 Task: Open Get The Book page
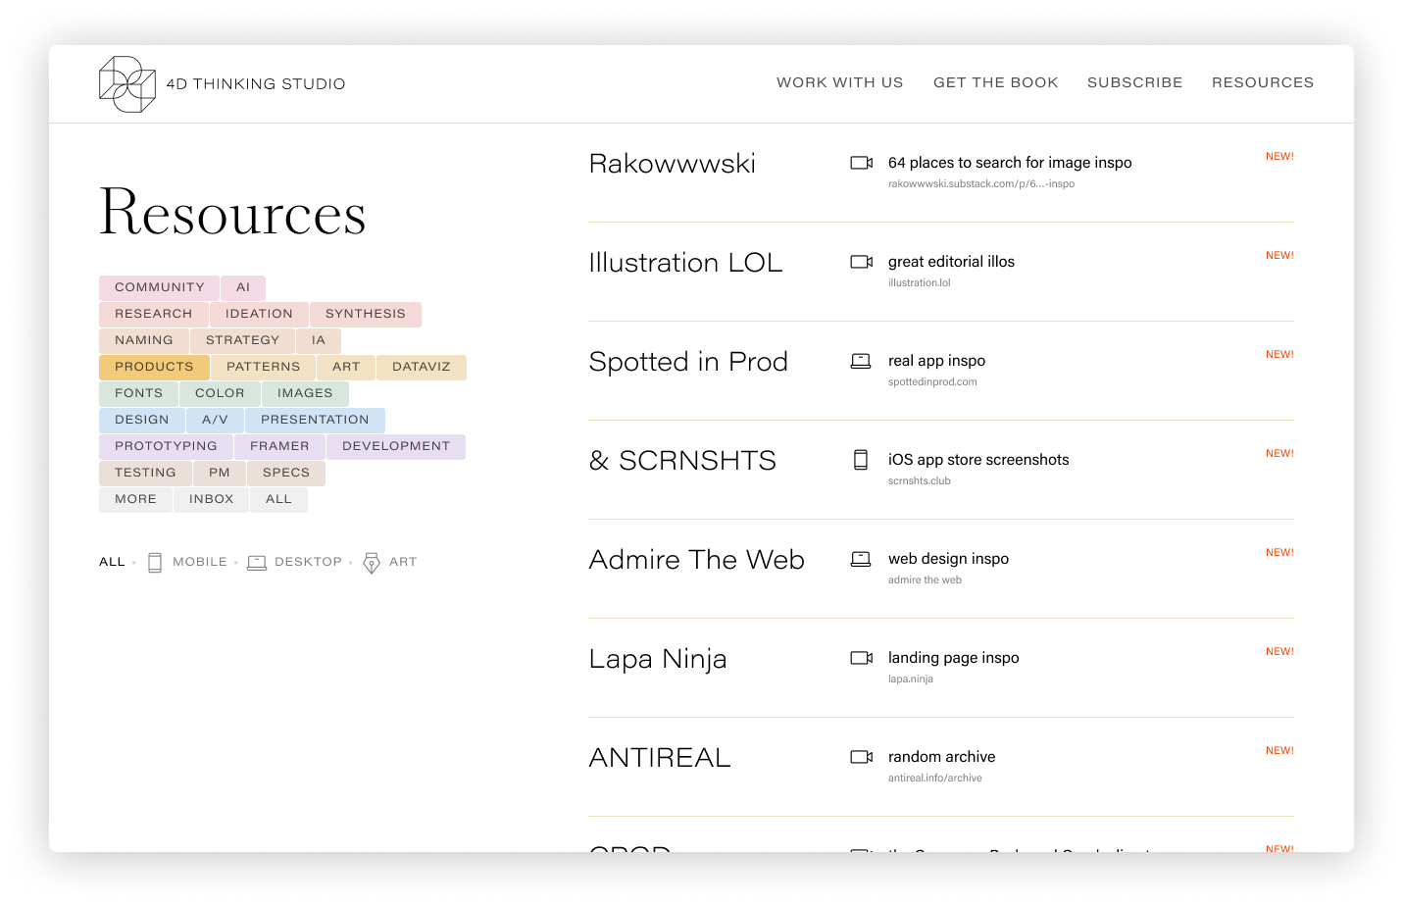996,82
